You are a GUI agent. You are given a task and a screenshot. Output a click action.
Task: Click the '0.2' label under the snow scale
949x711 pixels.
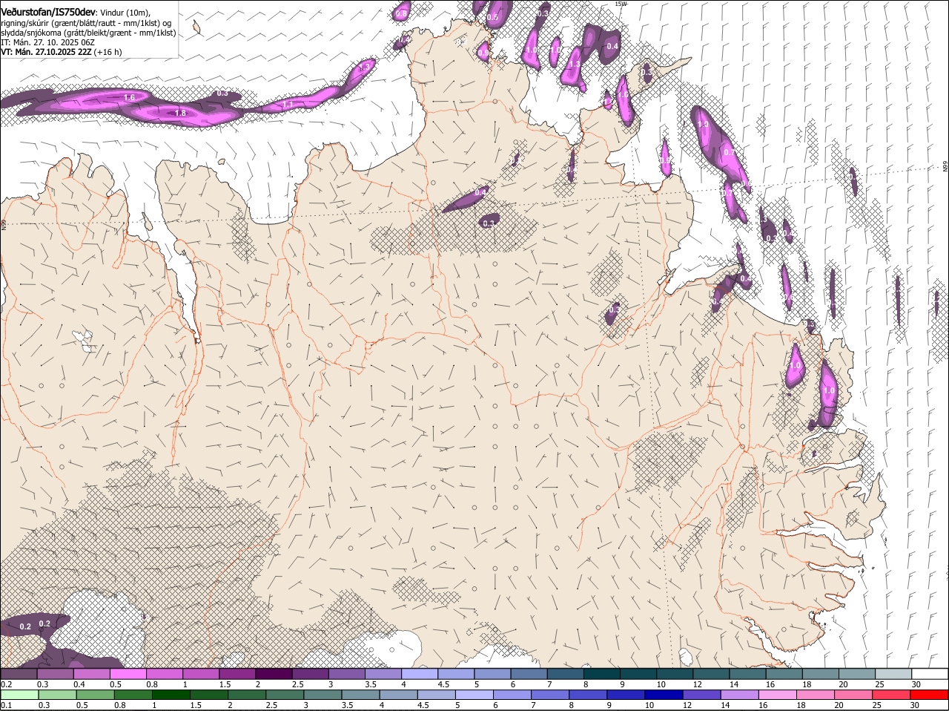click(x=6, y=684)
